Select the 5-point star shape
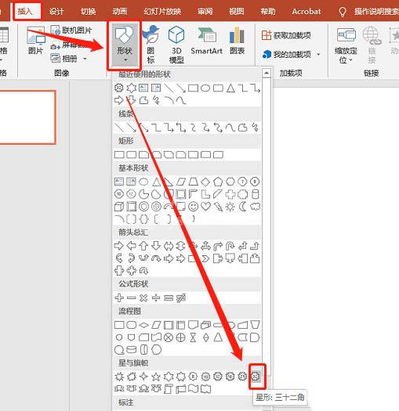Screen dimensions: 399x411 click(156, 377)
